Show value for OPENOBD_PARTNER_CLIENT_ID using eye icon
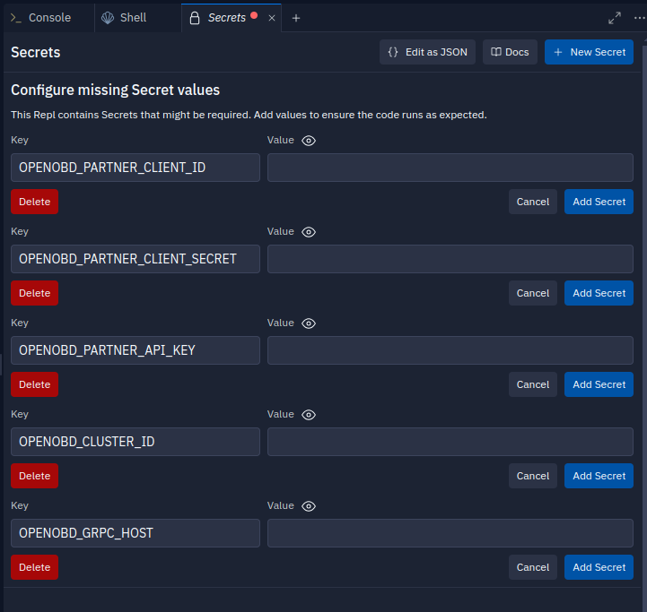647x612 pixels. coord(309,141)
